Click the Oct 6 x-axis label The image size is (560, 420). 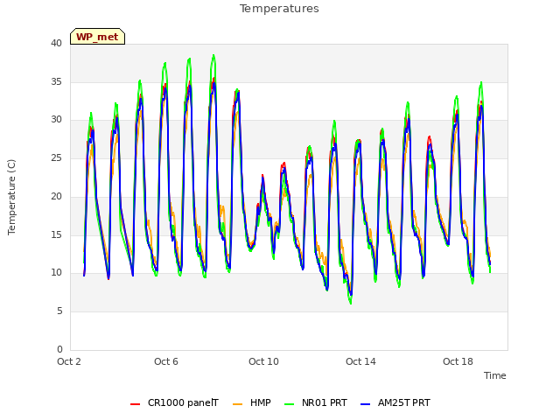pos(166,361)
